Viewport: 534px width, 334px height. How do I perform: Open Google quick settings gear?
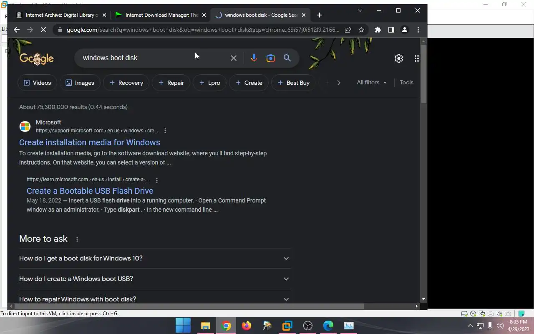(x=399, y=58)
